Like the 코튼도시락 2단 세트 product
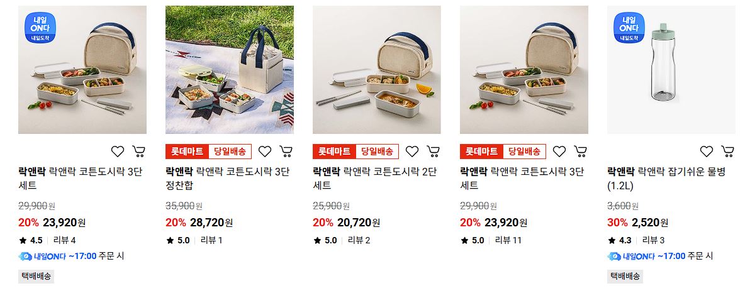745x293 pixels. tap(412, 152)
